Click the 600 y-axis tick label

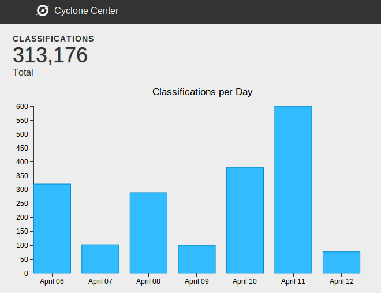[23, 107]
